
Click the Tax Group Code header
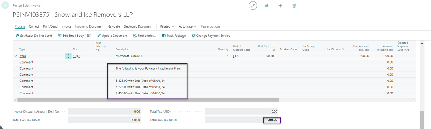coord(309,48)
